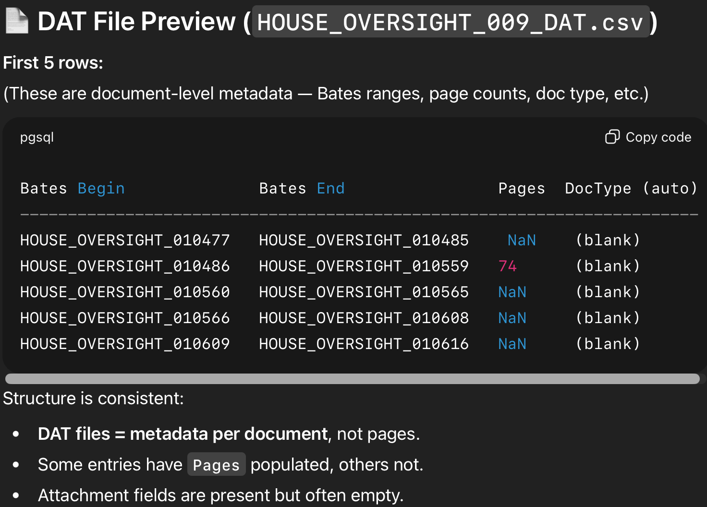The width and height of the screenshot is (707, 507).
Task: Click Bates End value HOUSE_OVERSIGHT_010565
Action: tap(364, 292)
